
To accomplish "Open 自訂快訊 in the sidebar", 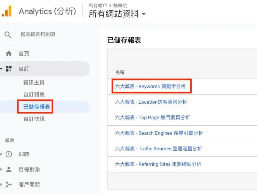I will pos(34,119).
